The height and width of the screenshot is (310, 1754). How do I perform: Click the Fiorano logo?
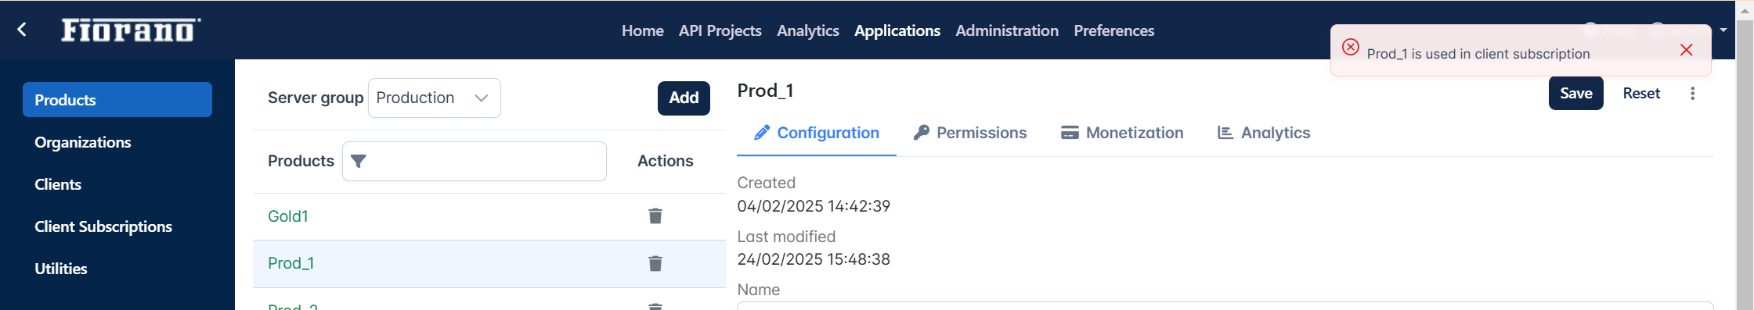point(131,30)
